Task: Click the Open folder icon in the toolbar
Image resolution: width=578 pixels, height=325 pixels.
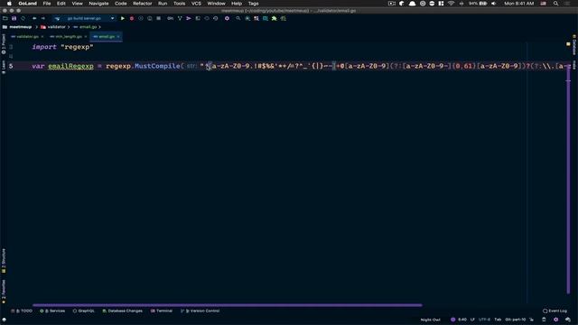Action: tap(5, 18)
